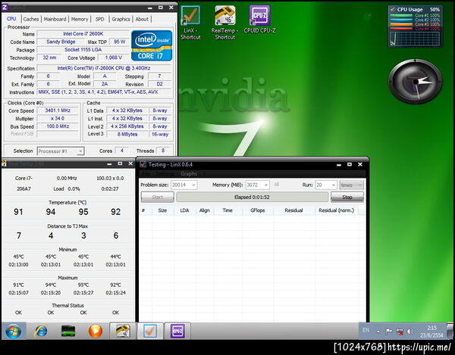This screenshot has width=455, height=355.
Task: Open the Problem size dropdown in LinX
Action: point(184,185)
